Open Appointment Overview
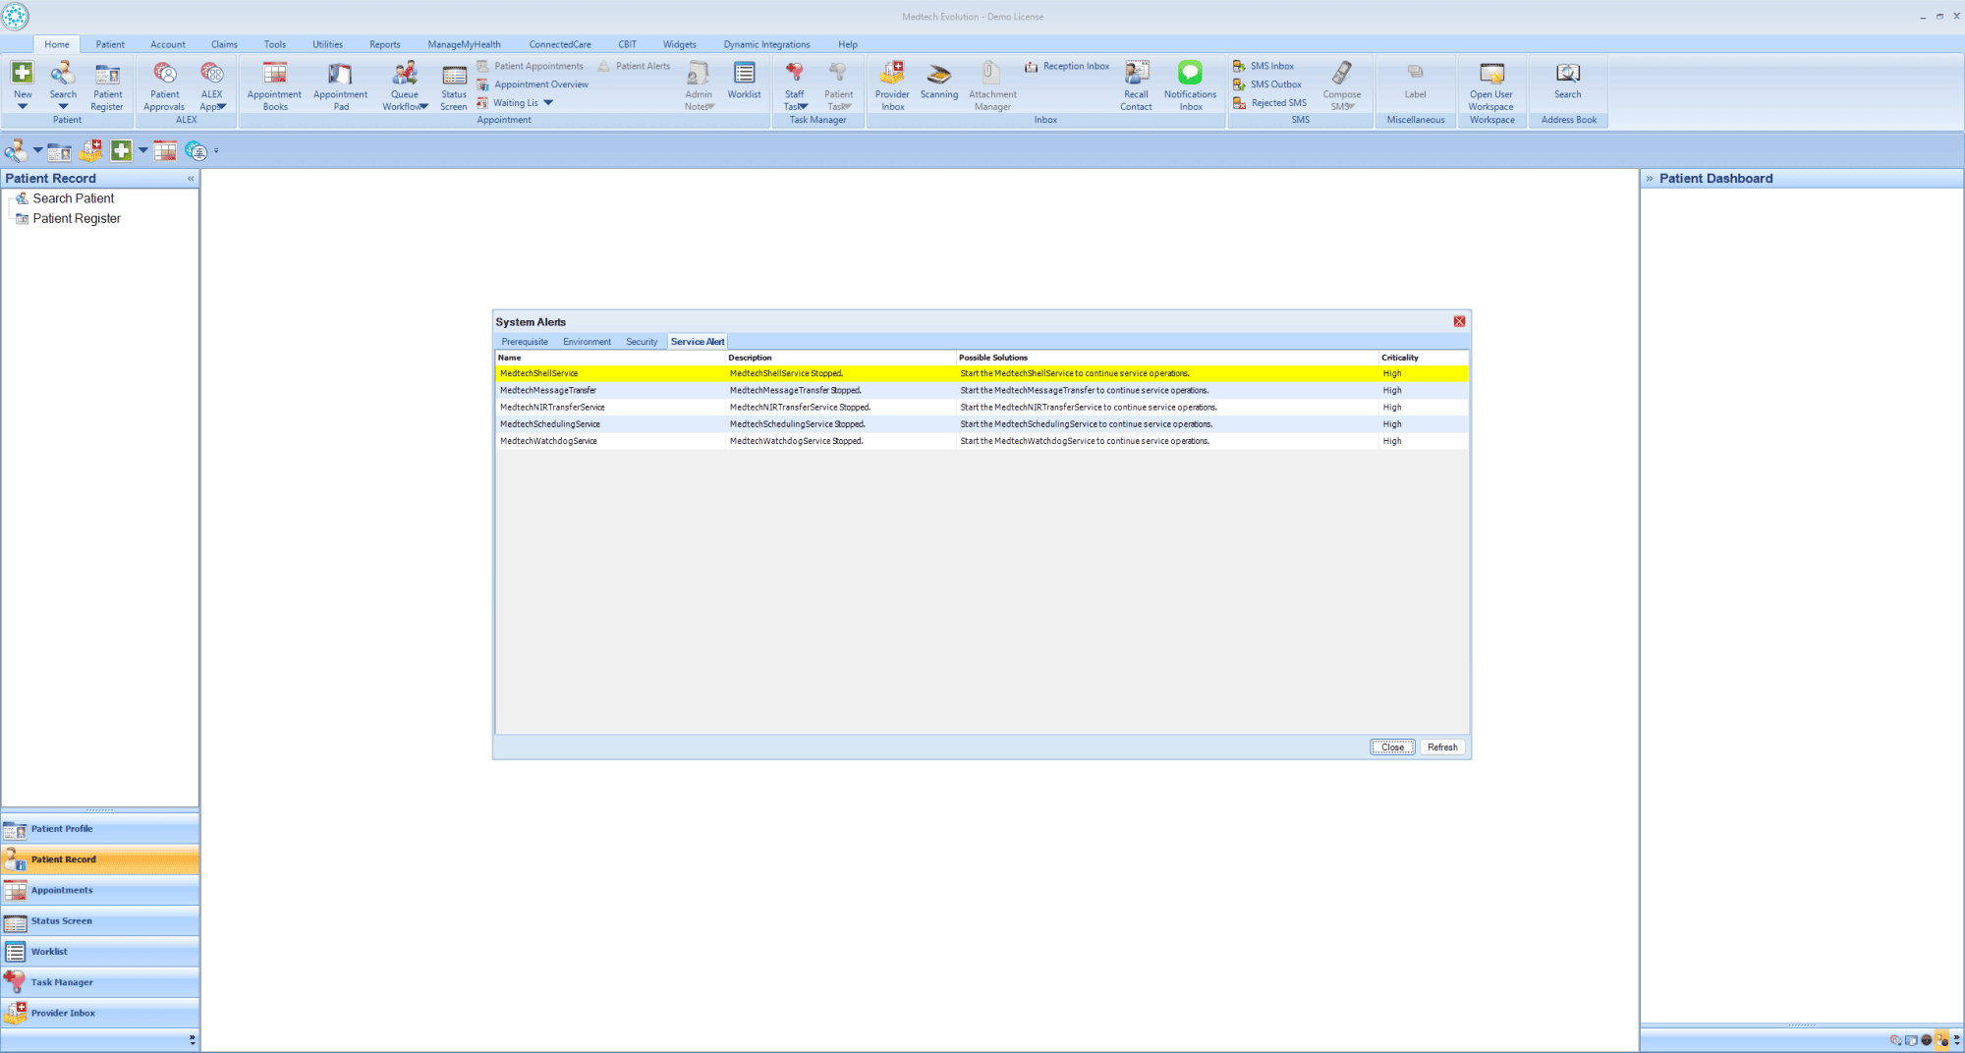This screenshot has width=1965, height=1053. point(533,84)
